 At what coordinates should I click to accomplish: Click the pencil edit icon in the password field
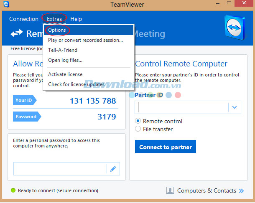click(x=113, y=169)
